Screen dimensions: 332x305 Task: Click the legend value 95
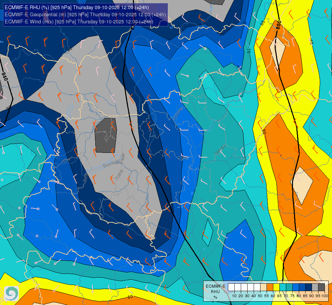click(318, 296)
